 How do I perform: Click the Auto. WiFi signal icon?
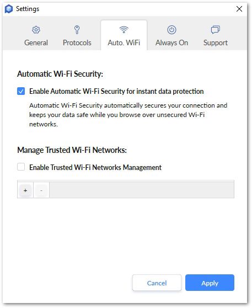124,30
